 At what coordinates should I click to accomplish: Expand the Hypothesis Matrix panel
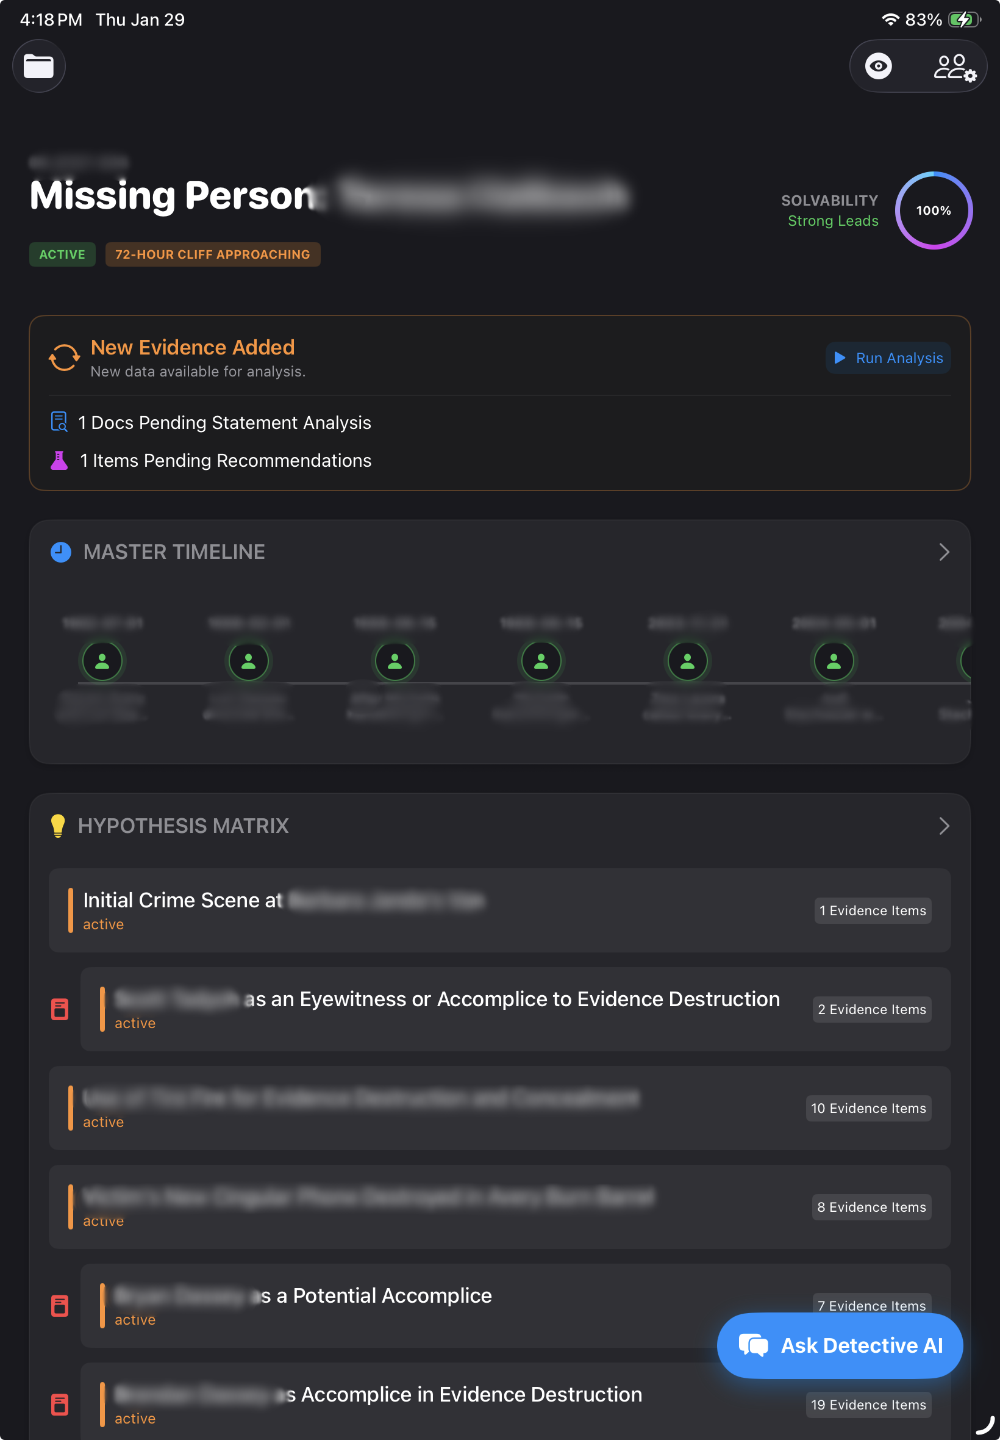pos(945,826)
